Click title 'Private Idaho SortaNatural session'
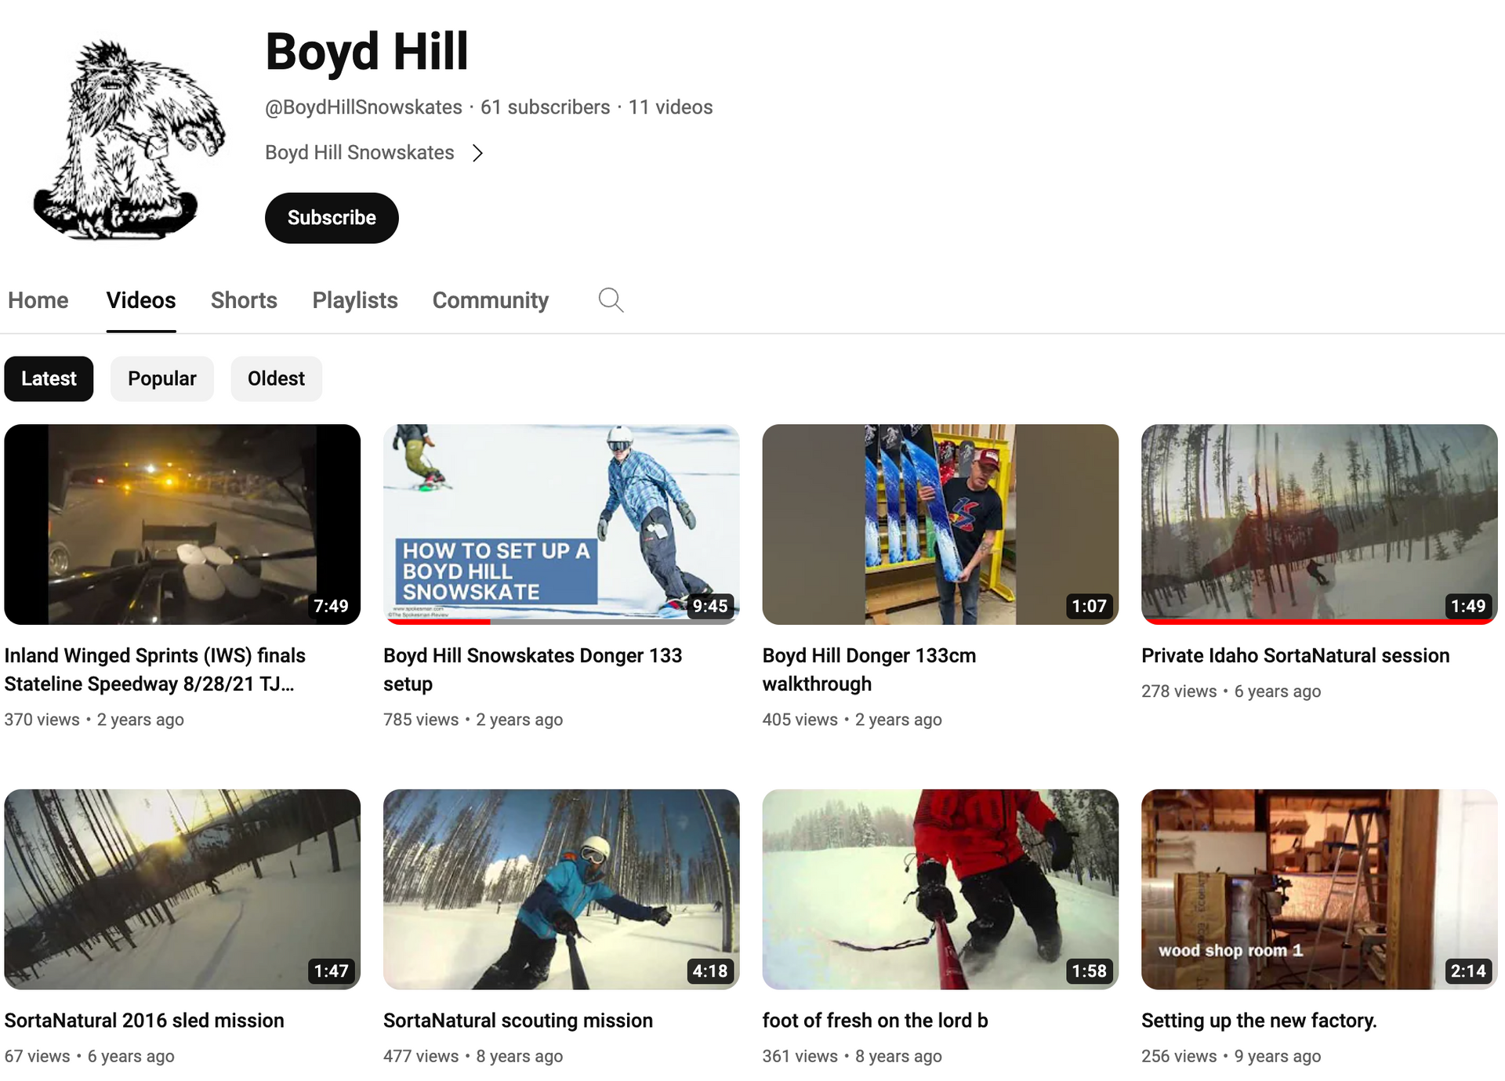Screen dimensions: 1505x1081 coord(1296,655)
